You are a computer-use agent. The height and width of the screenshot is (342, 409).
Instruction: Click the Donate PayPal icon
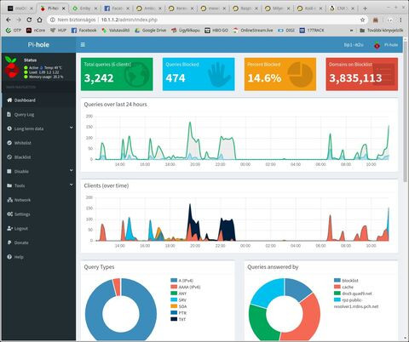(x=9, y=242)
